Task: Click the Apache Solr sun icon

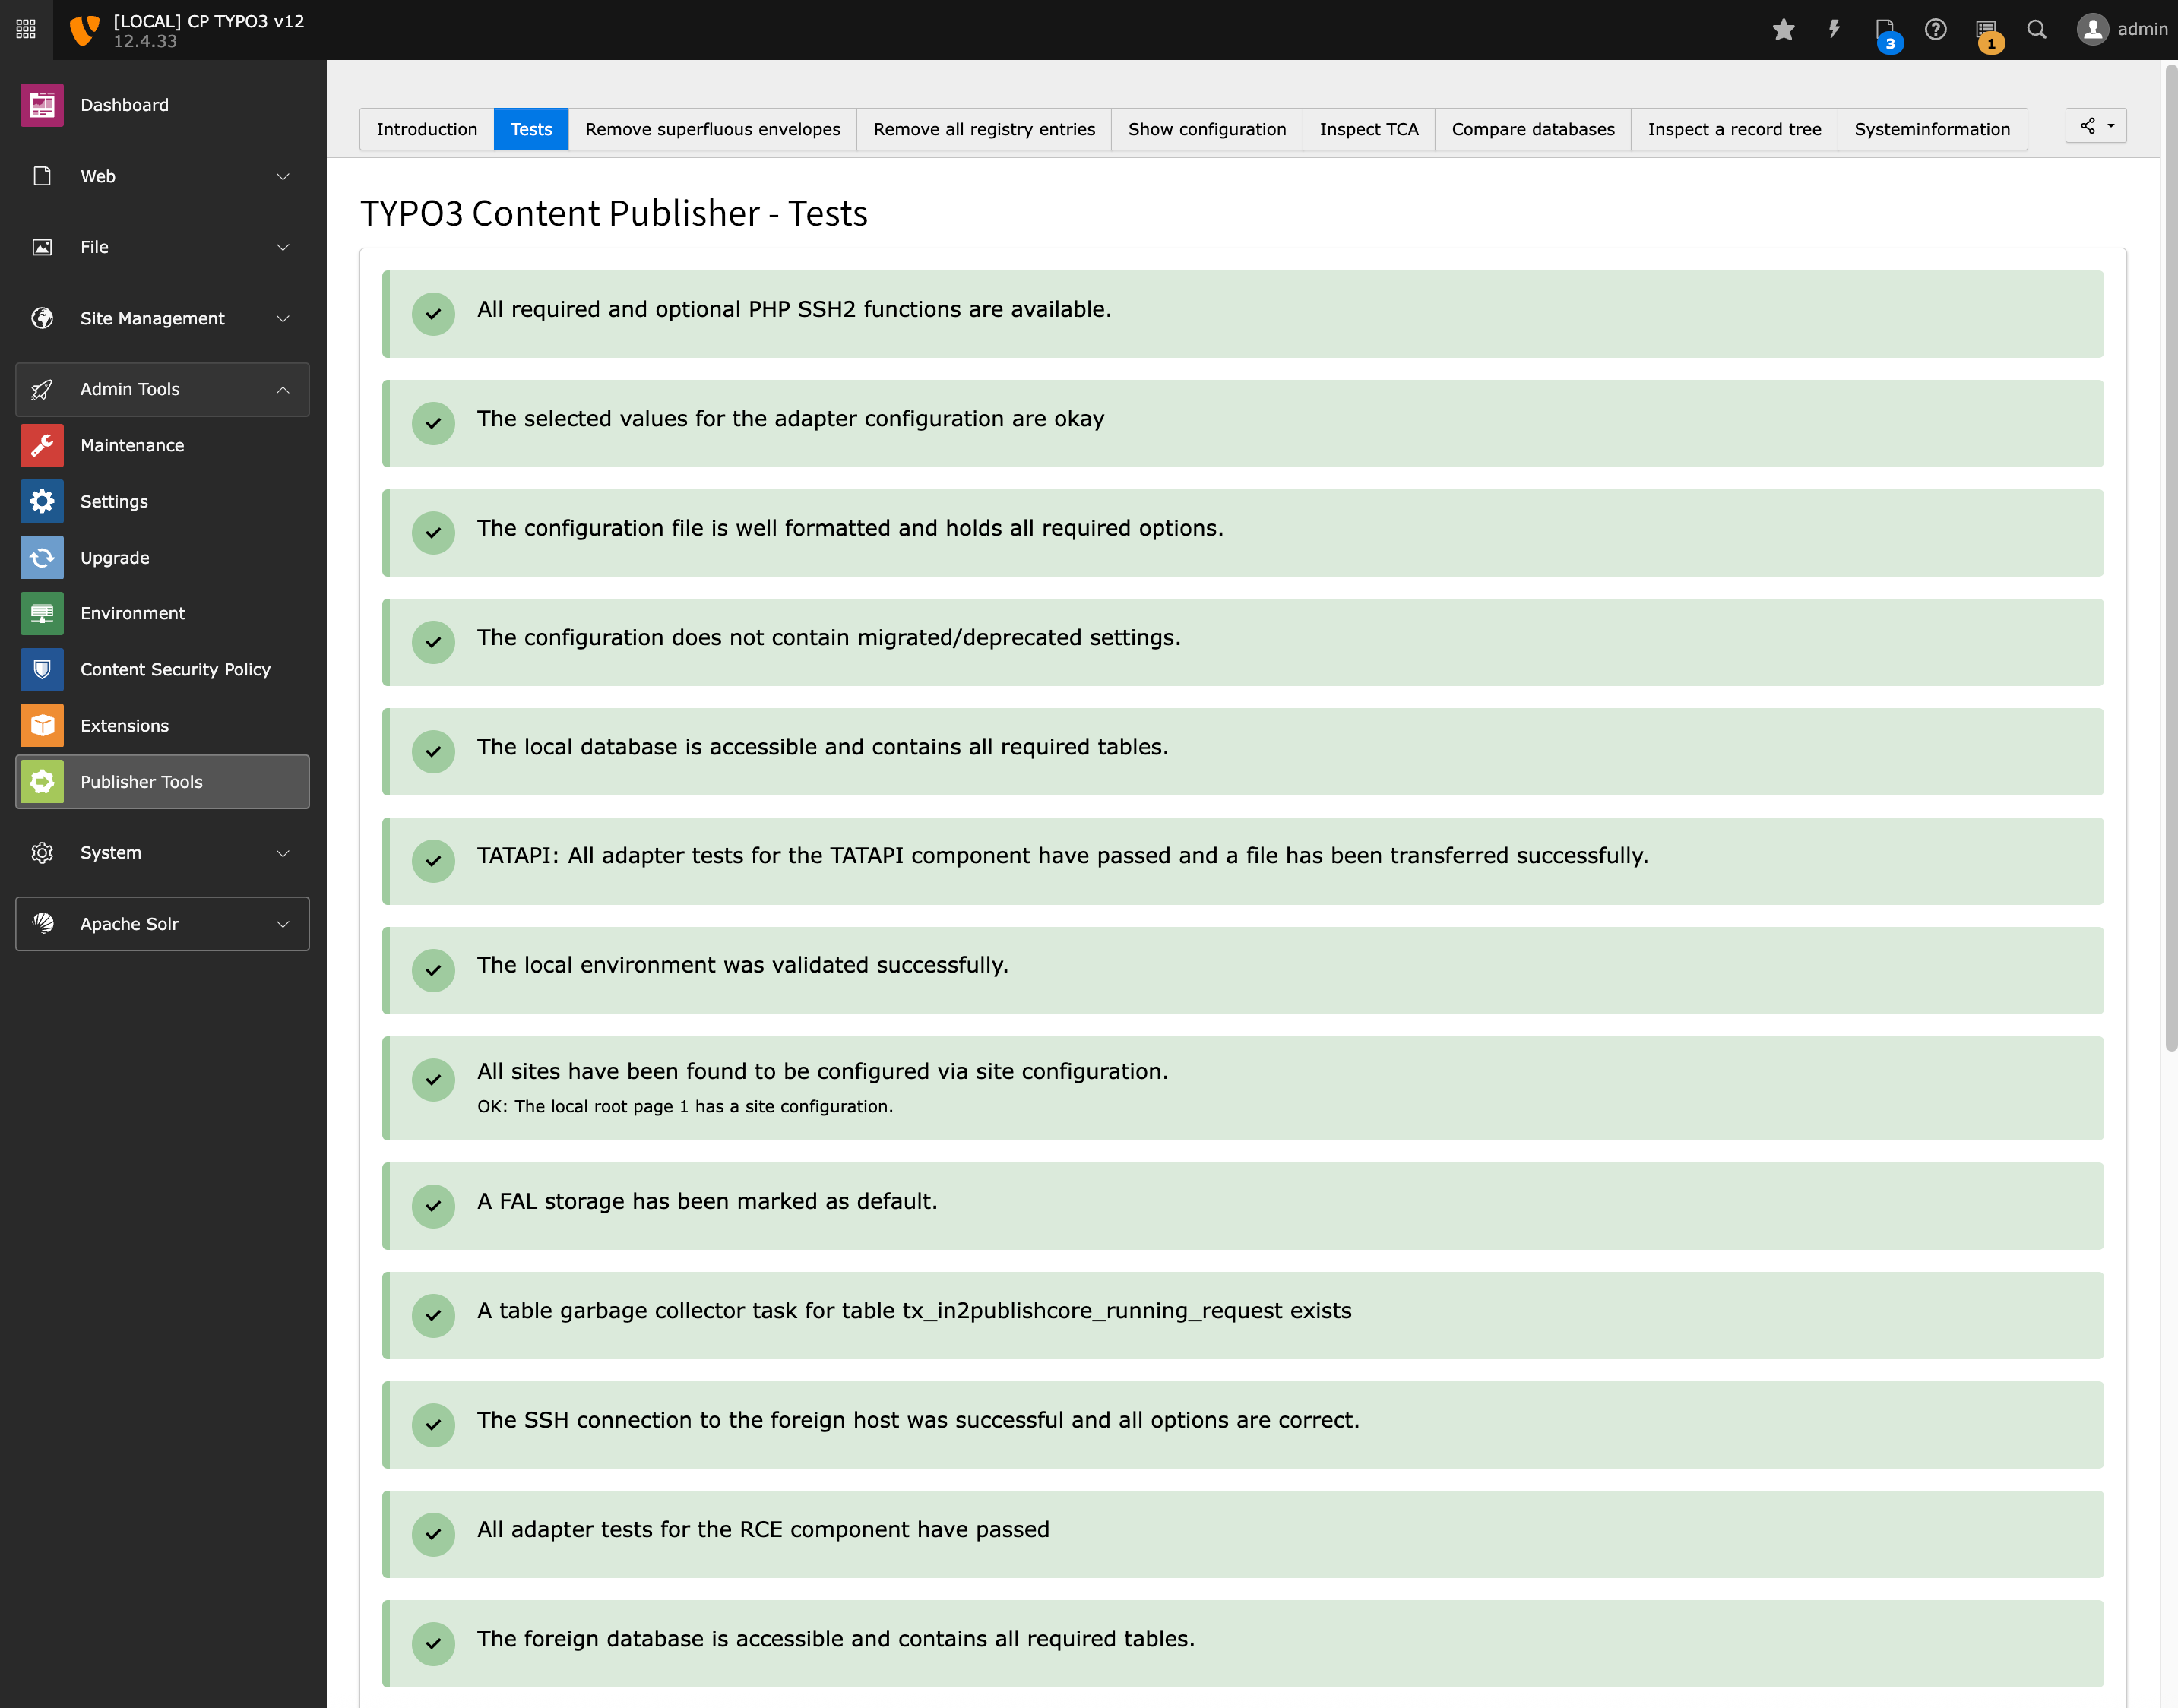Action: [x=42, y=923]
